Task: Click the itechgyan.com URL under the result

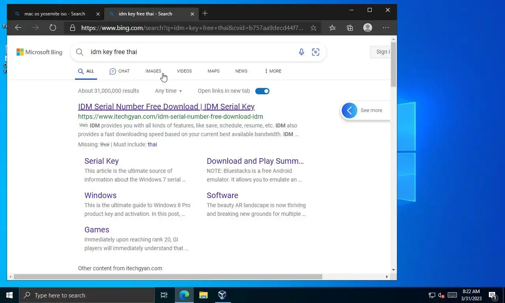Action: pos(170,117)
